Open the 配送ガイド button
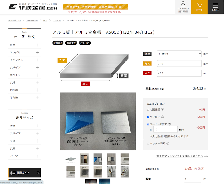 tap(25, 173)
